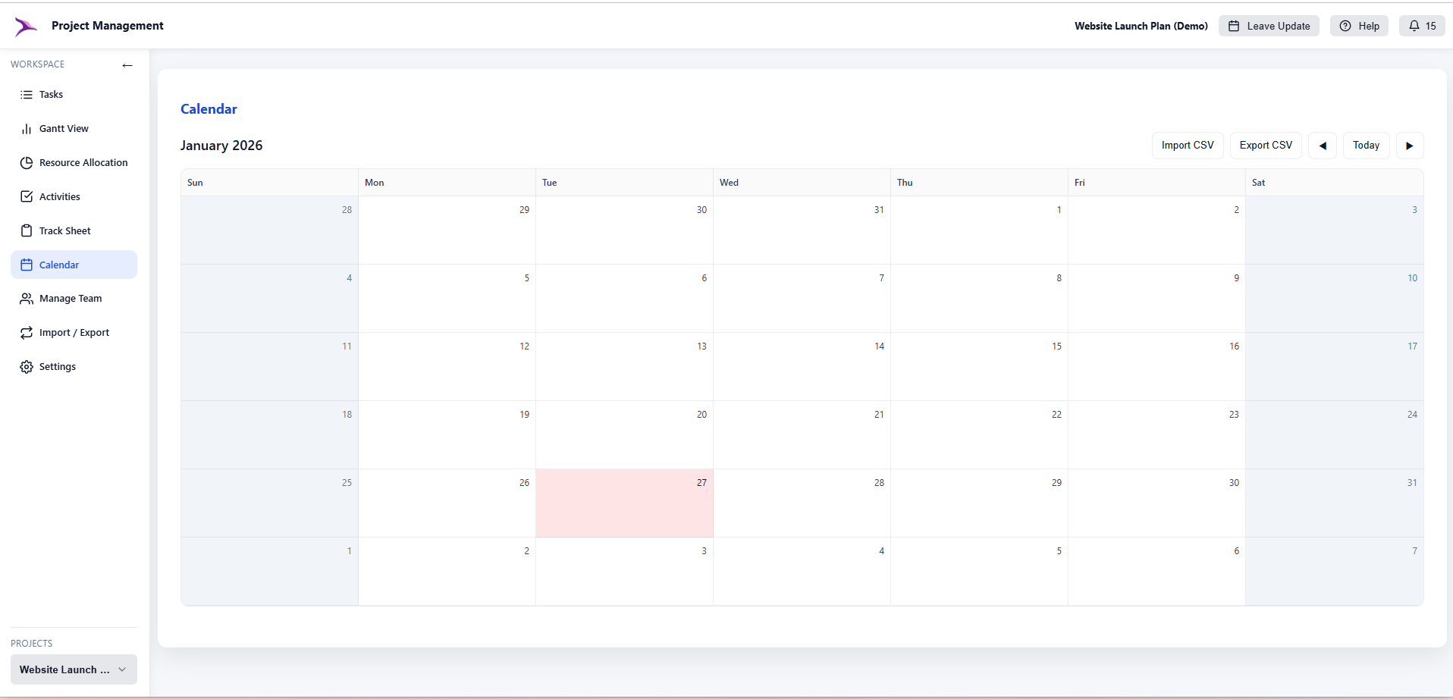Navigate to the previous month
This screenshot has width=1453, height=699.
point(1322,145)
